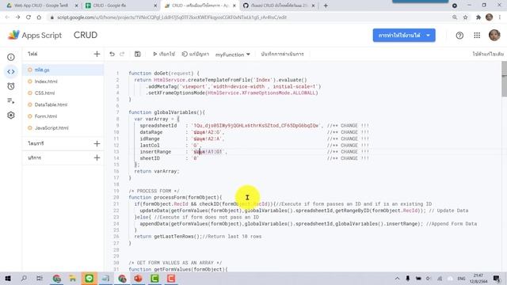This screenshot has height=285, width=507.
Task: Open Triggers alarm clock icon
Action: [11, 86]
